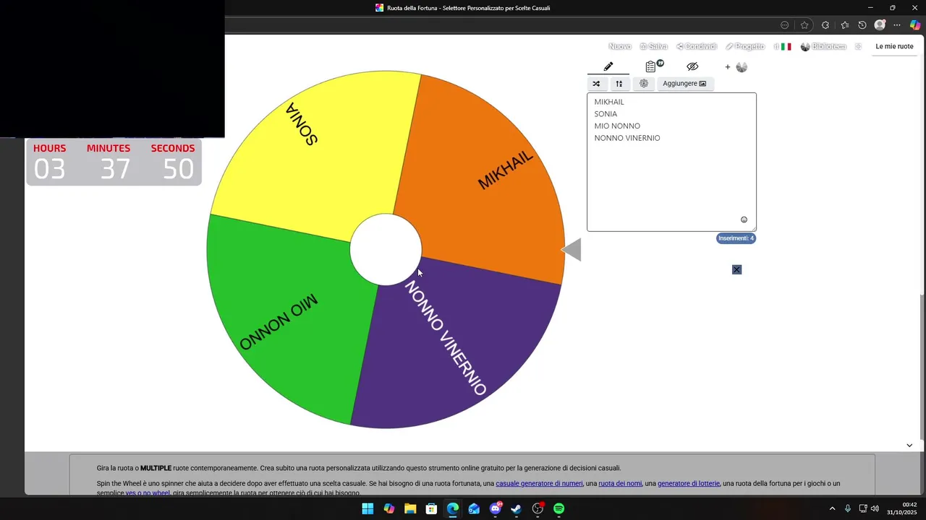This screenshot has height=520, width=926.
Task: Open the results clipboard tab with badge
Action: pyautogui.click(x=653, y=66)
